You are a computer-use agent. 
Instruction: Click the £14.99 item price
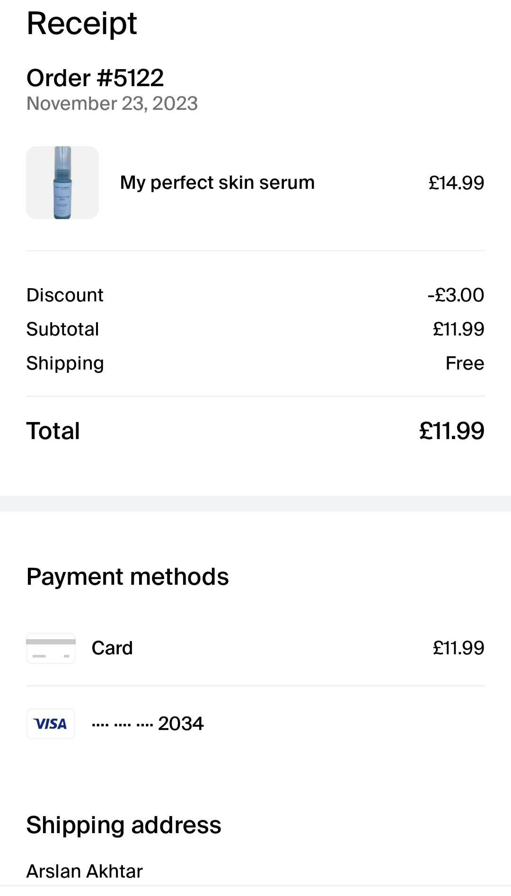pos(456,183)
